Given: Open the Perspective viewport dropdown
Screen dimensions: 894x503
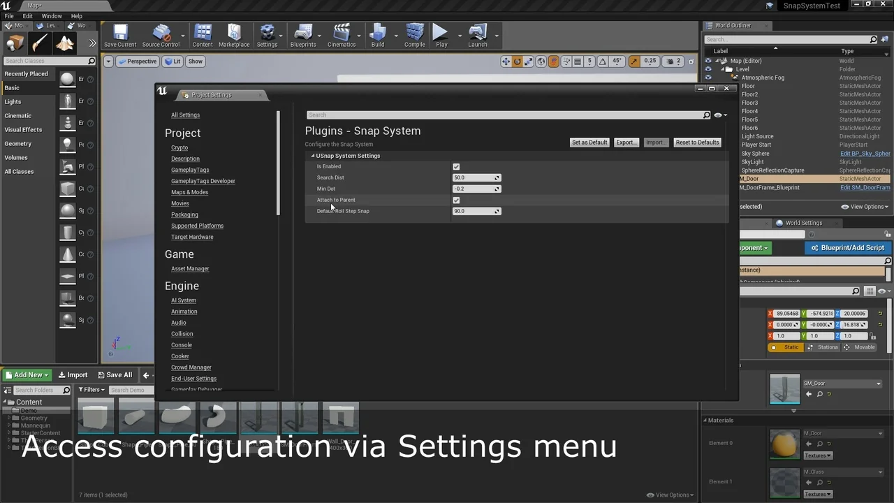Looking at the screenshot, I should 137,61.
